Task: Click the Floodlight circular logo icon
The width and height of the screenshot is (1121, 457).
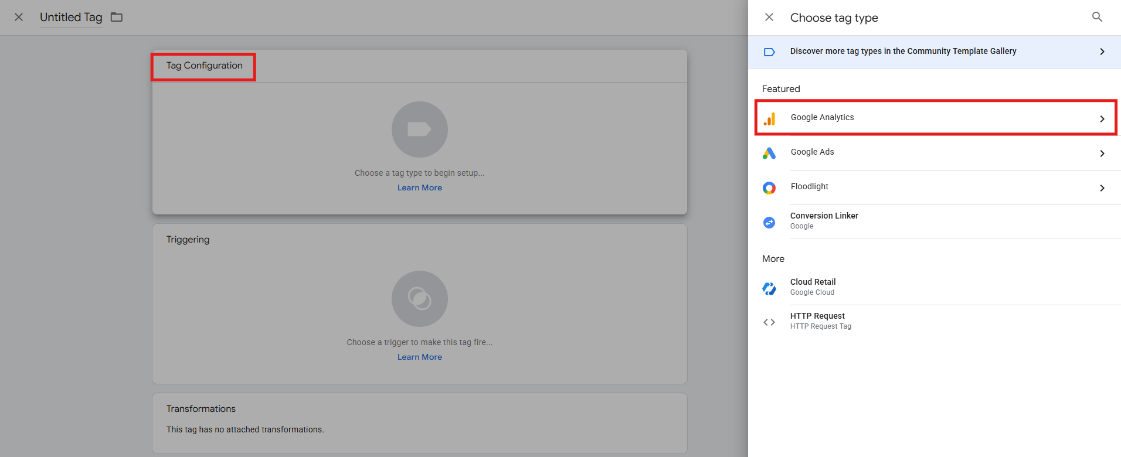Action: tap(769, 188)
